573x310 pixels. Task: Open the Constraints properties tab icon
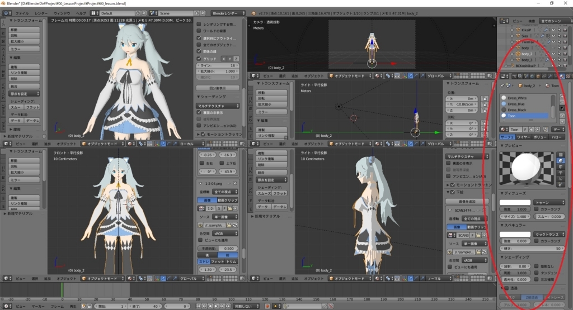click(x=544, y=76)
